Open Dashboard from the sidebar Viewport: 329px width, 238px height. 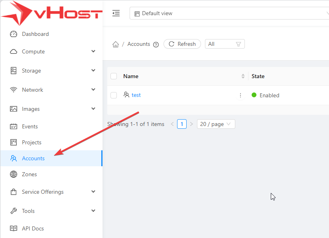(35, 34)
